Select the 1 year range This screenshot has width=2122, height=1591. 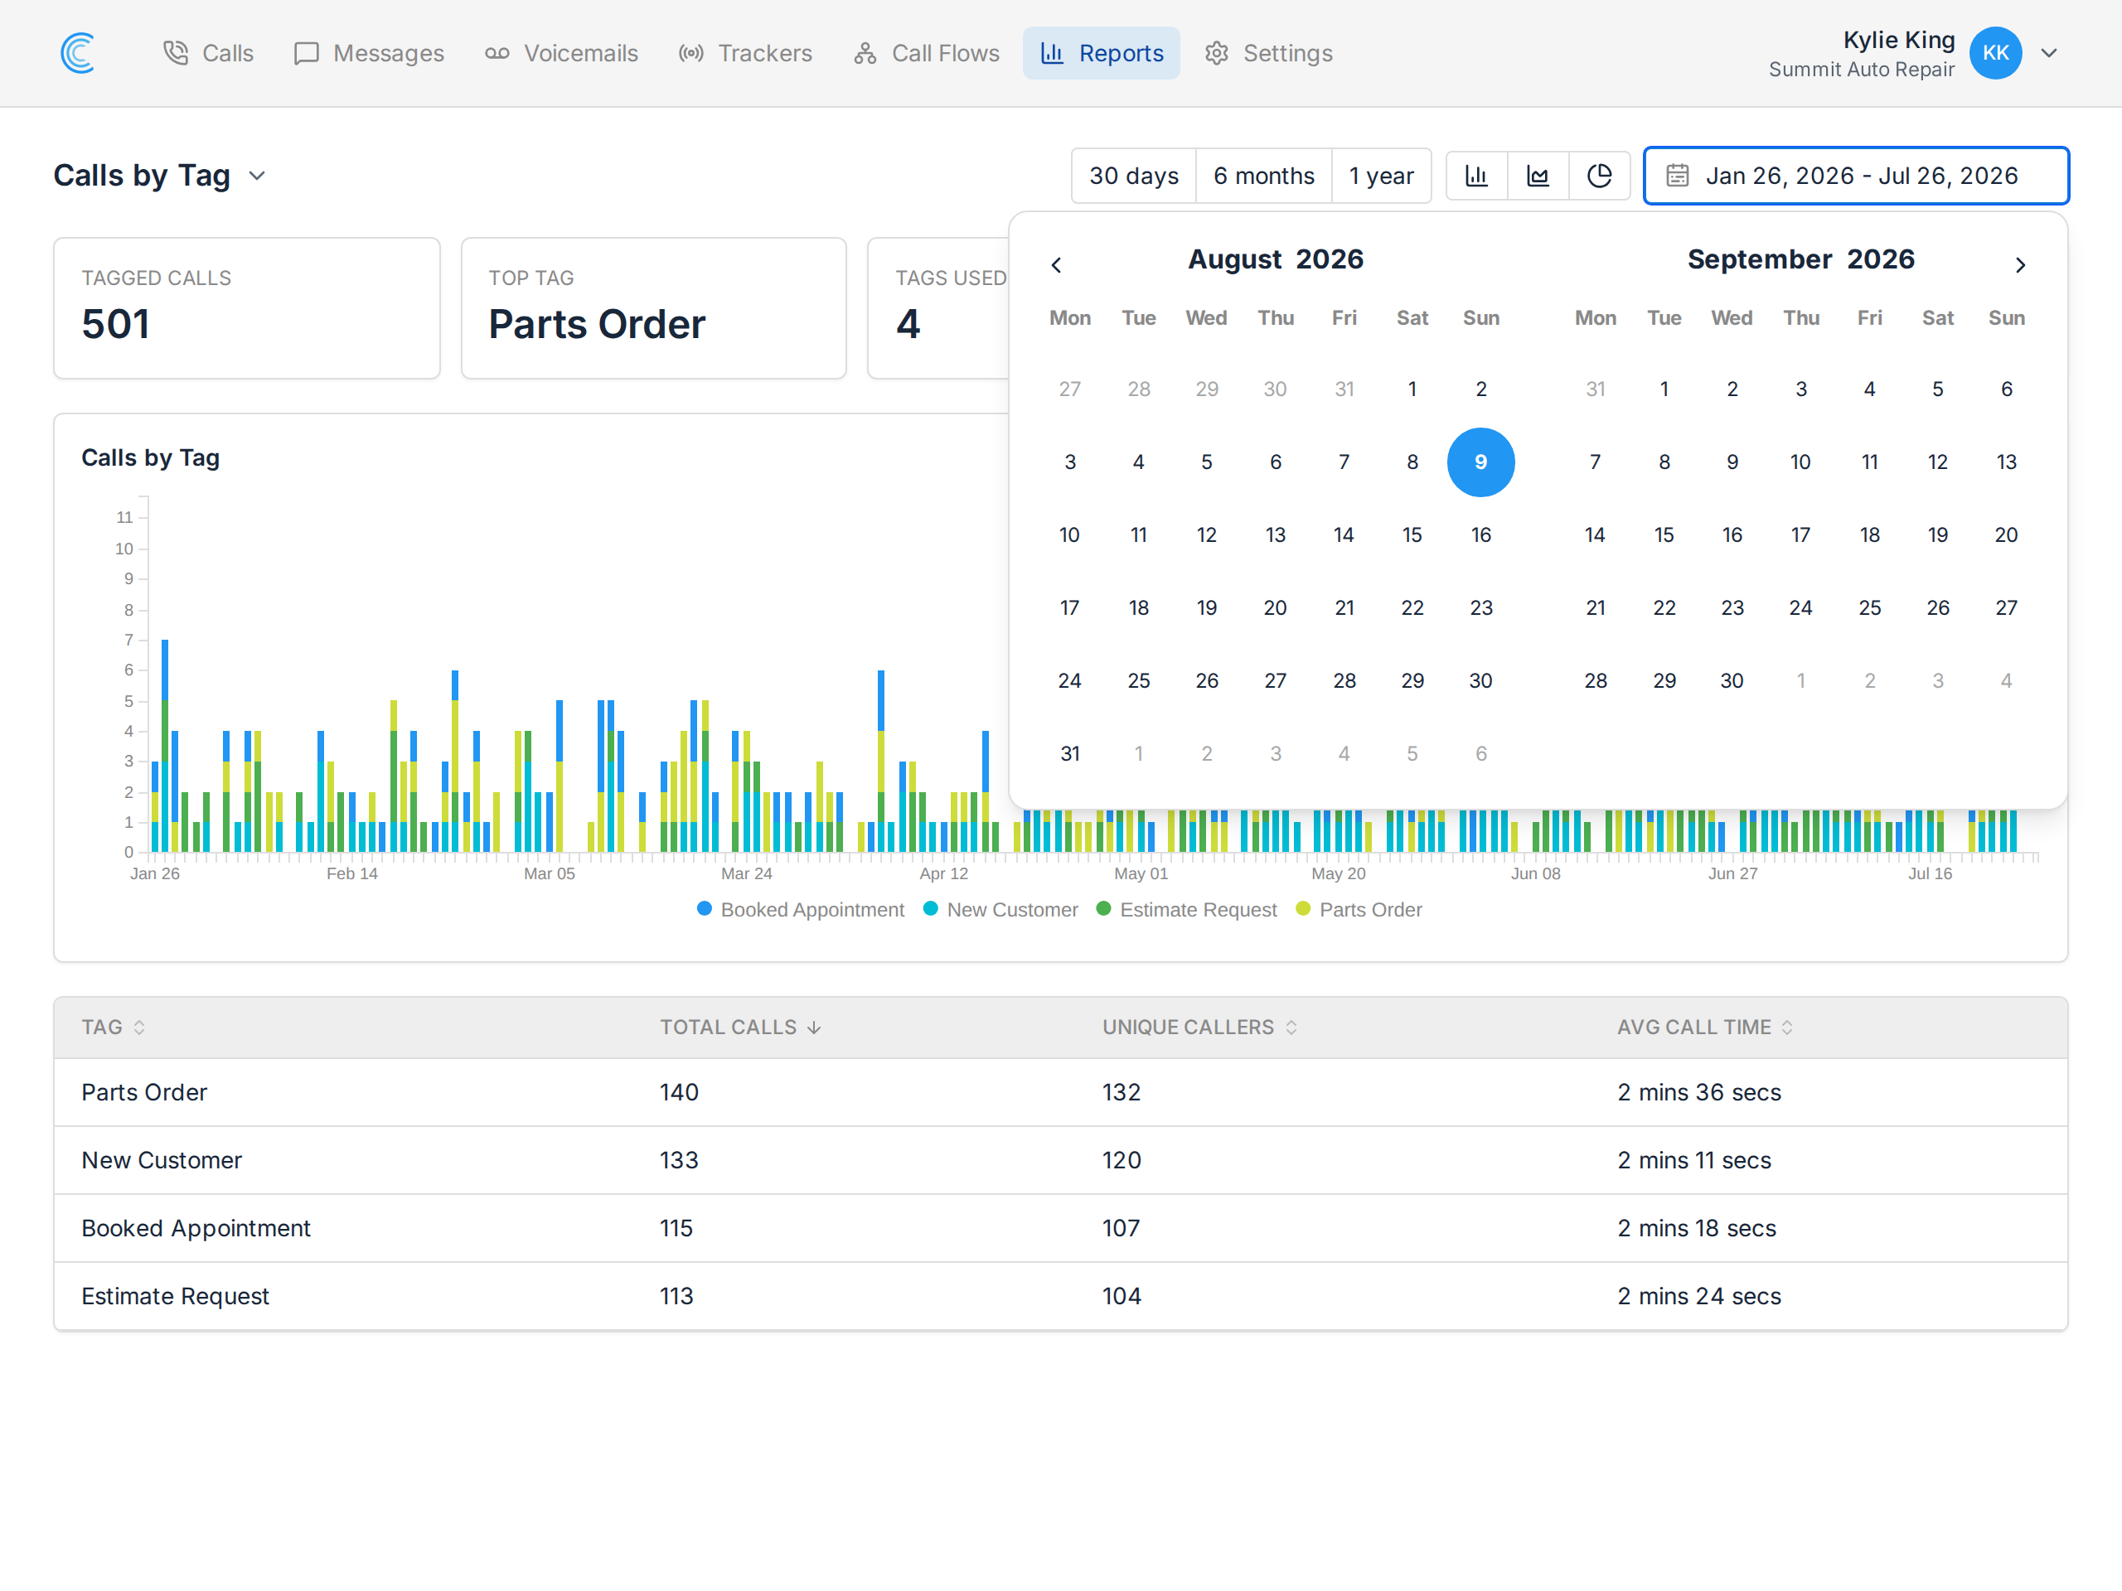tap(1380, 176)
